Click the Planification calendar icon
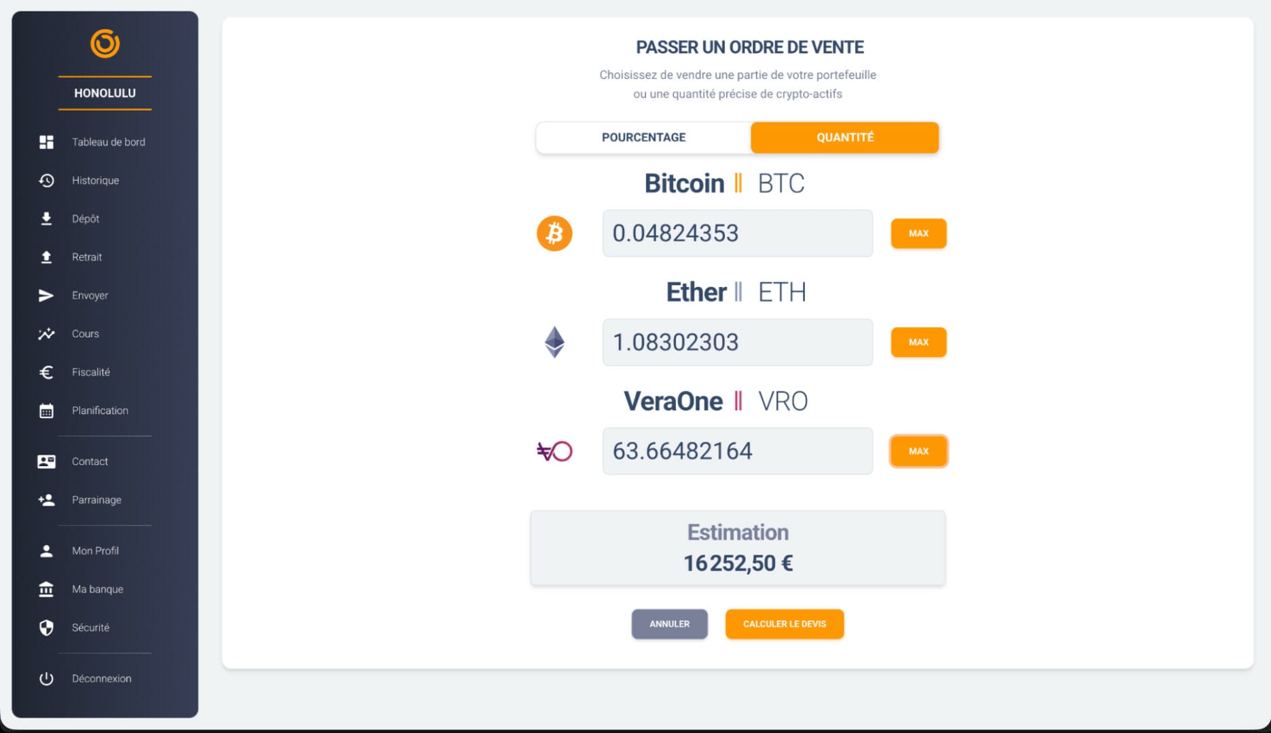Image resolution: width=1271 pixels, height=733 pixels. click(x=46, y=411)
